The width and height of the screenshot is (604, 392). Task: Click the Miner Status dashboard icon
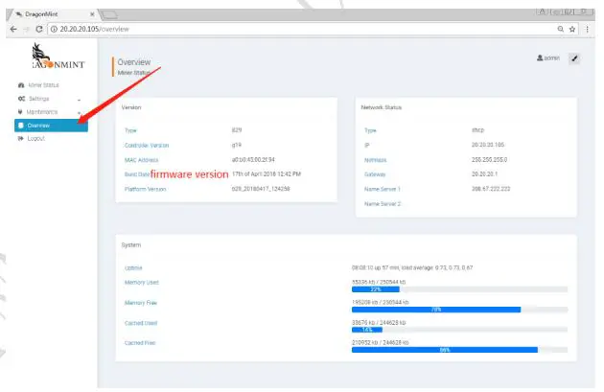[21, 85]
